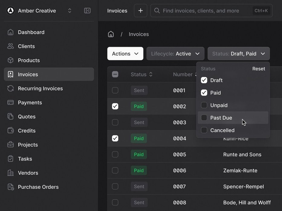Select the checkbox for invoice 0008
The width and height of the screenshot is (282, 211).
click(x=115, y=202)
